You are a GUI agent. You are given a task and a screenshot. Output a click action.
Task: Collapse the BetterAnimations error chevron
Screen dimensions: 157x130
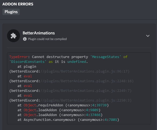click(x=148, y=36)
